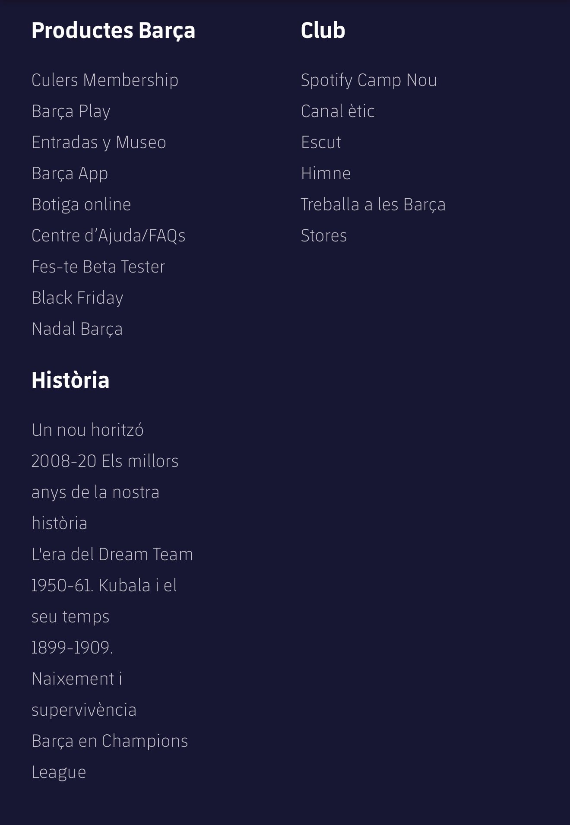Open the Escut link
This screenshot has height=825, width=570.
[x=321, y=143]
